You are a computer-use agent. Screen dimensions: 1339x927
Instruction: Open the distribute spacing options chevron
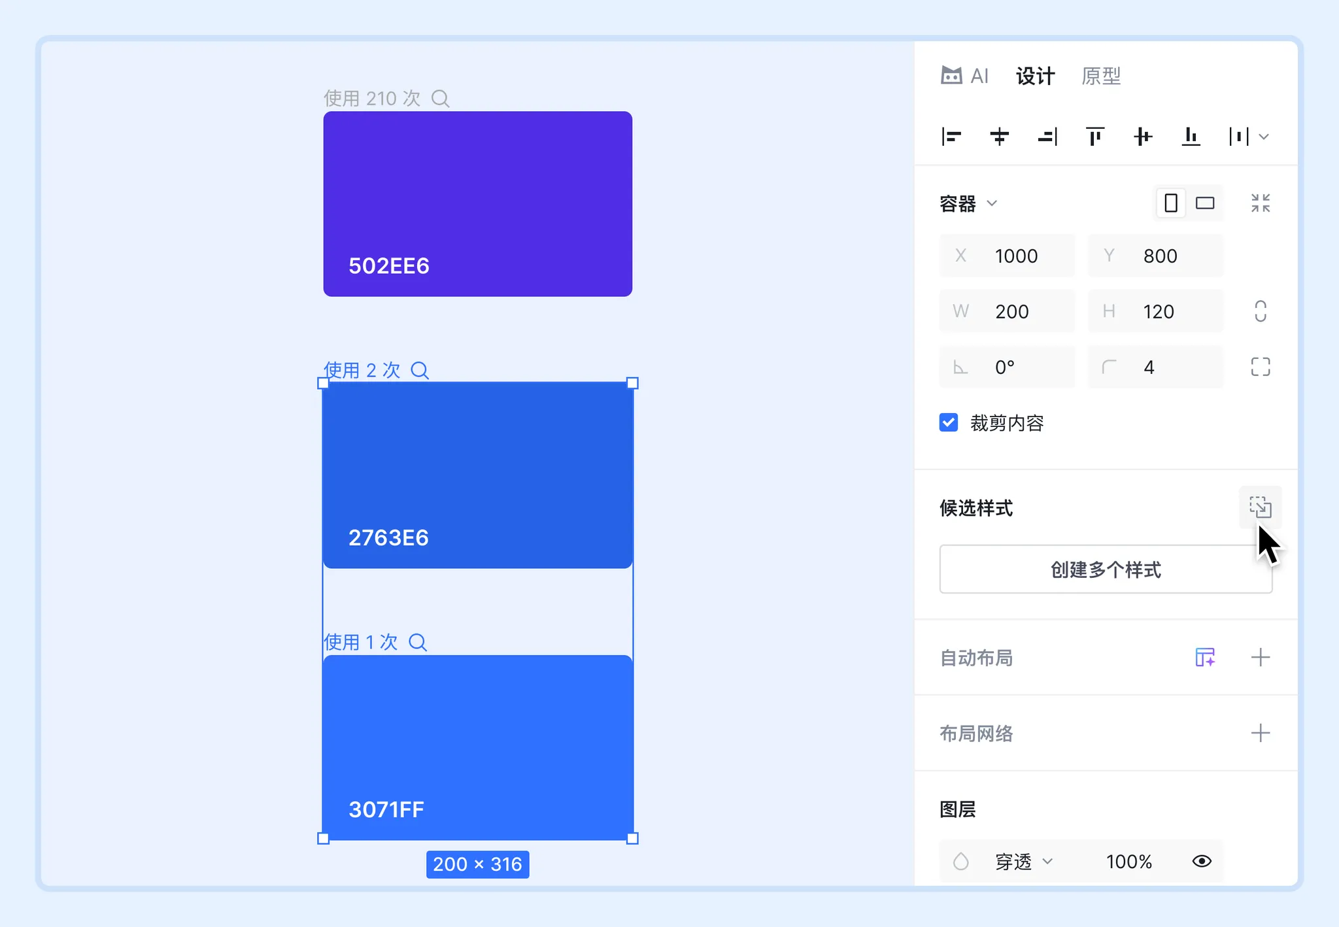(1264, 137)
